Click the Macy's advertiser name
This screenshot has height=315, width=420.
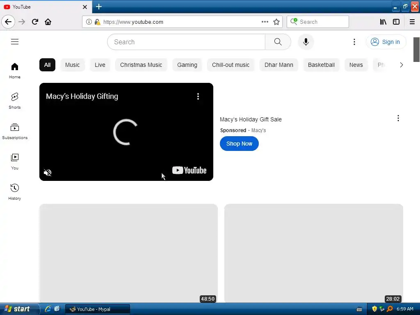pyautogui.click(x=258, y=130)
